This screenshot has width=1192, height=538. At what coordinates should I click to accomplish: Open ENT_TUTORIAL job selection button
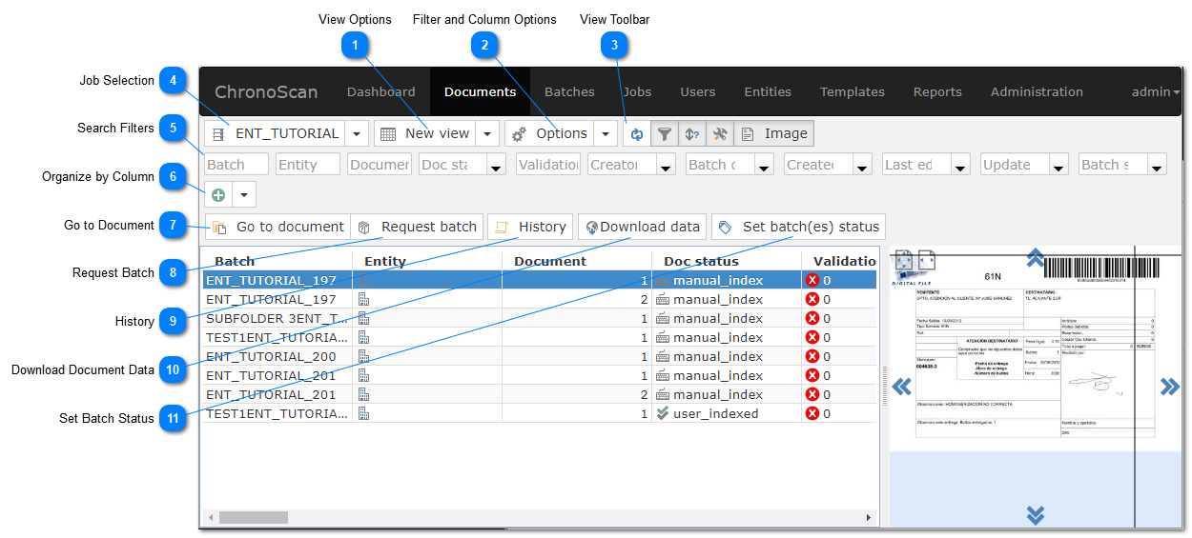click(x=275, y=133)
